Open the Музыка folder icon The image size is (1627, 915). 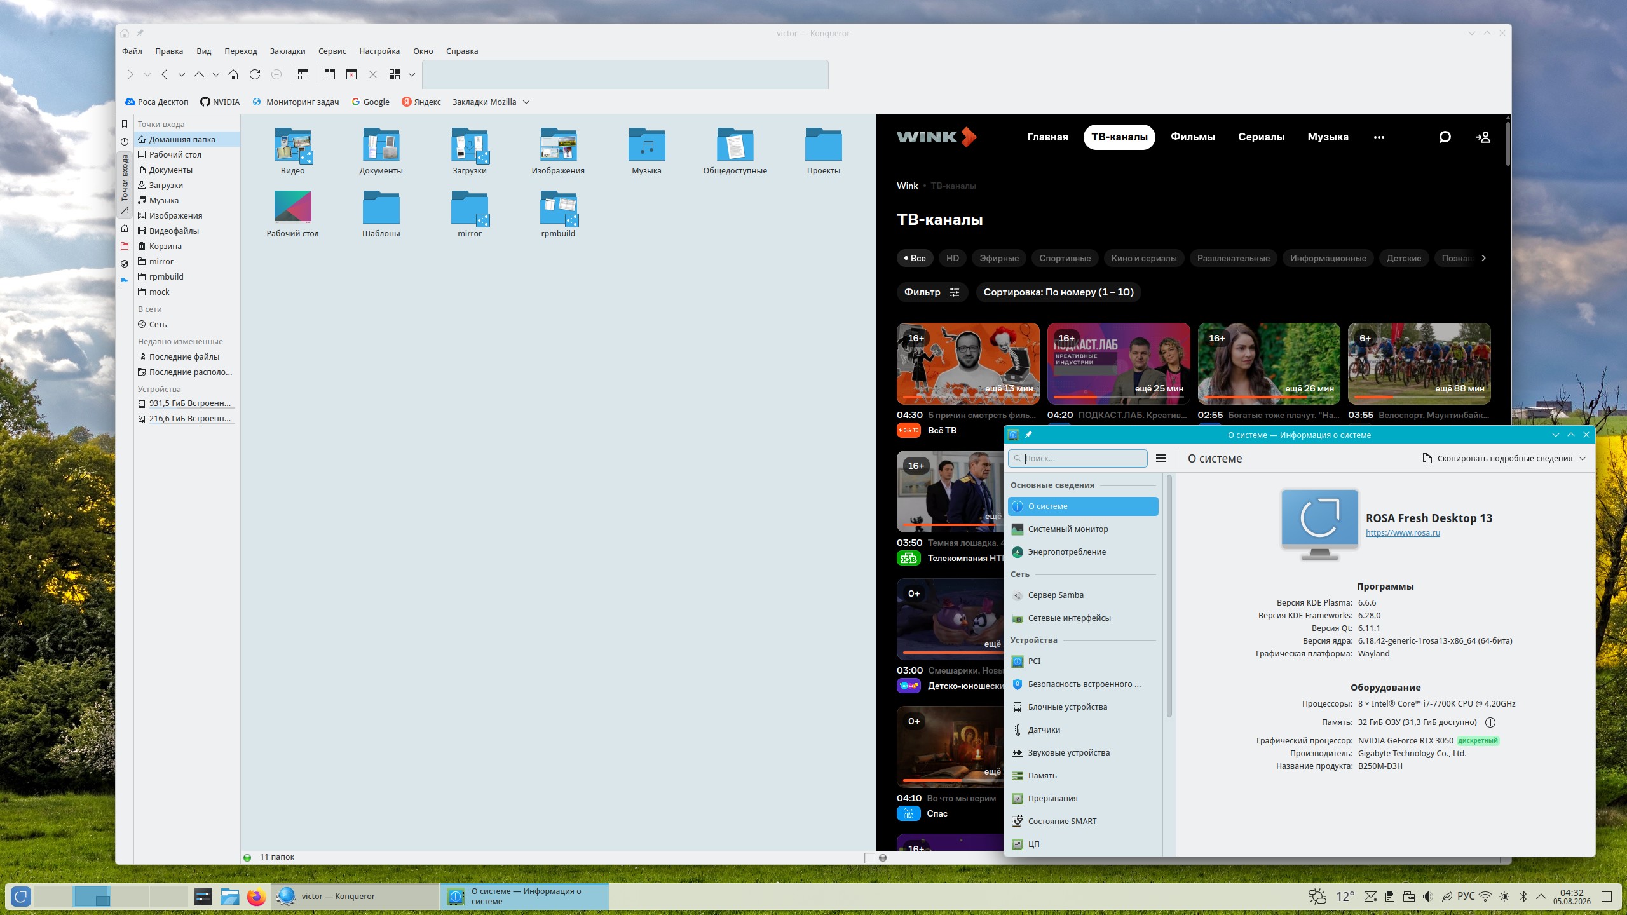click(647, 145)
